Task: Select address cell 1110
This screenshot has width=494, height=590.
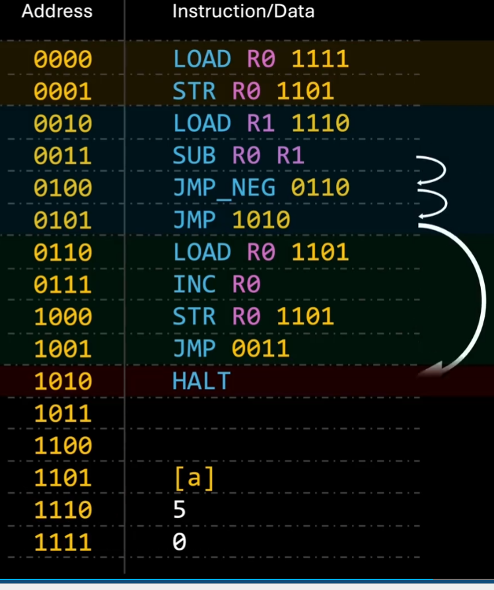Action: click(x=63, y=510)
